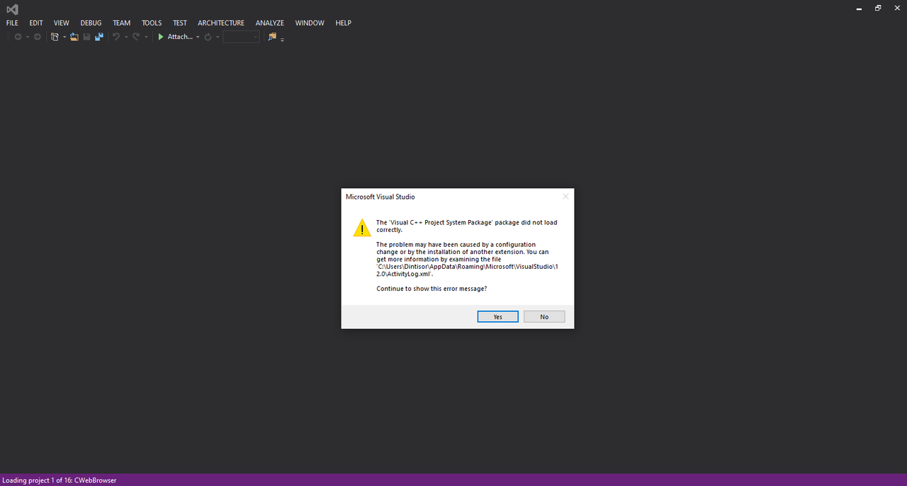Click 'Continue to show this error message?' text

coord(432,289)
